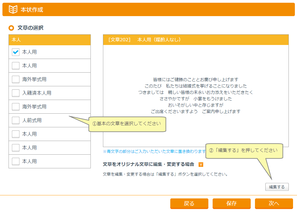Enable the 人前式用 checkbox
Screen dimensions: 297x213
click(x=16, y=120)
